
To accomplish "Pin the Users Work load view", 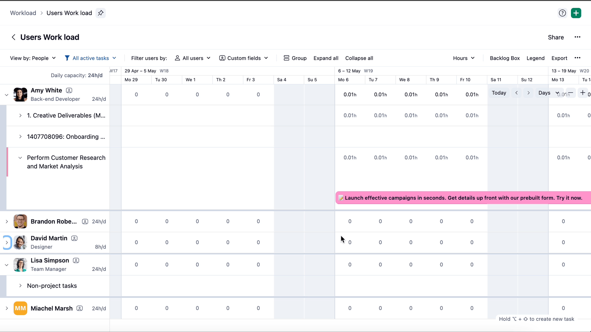I will coord(100,13).
